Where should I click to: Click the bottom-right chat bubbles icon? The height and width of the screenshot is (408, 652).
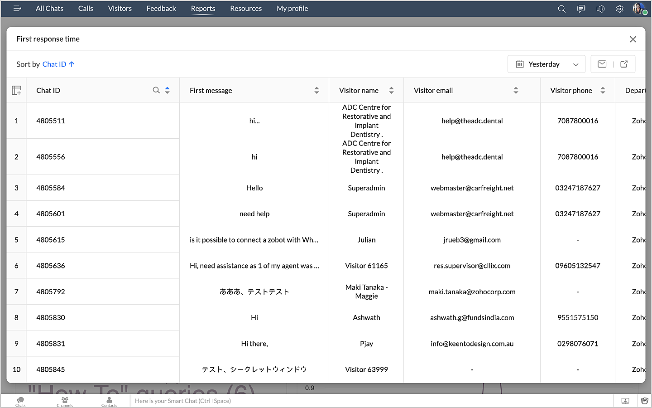pyautogui.click(x=644, y=401)
